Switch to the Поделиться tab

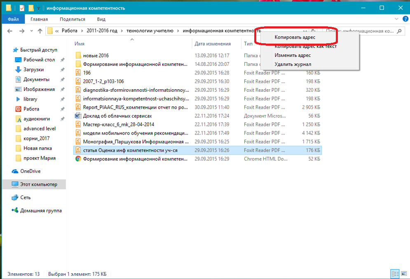click(73, 19)
